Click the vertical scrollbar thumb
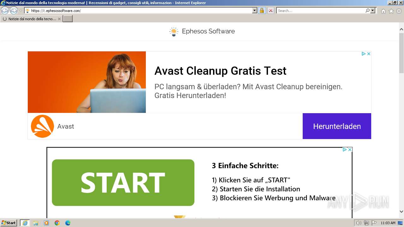This screenshot has height=227, width=404. pyautogui.click(x=401, y=53)
